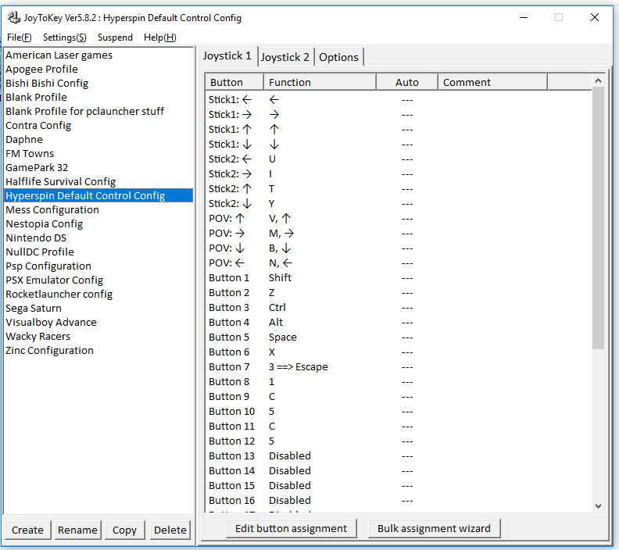Select the Visualboy Advance profile
Viewport: 619px width, 550px height.
pos(98,323)
